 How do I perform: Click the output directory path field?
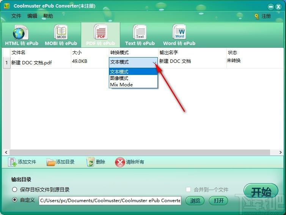tap(110, 201)
